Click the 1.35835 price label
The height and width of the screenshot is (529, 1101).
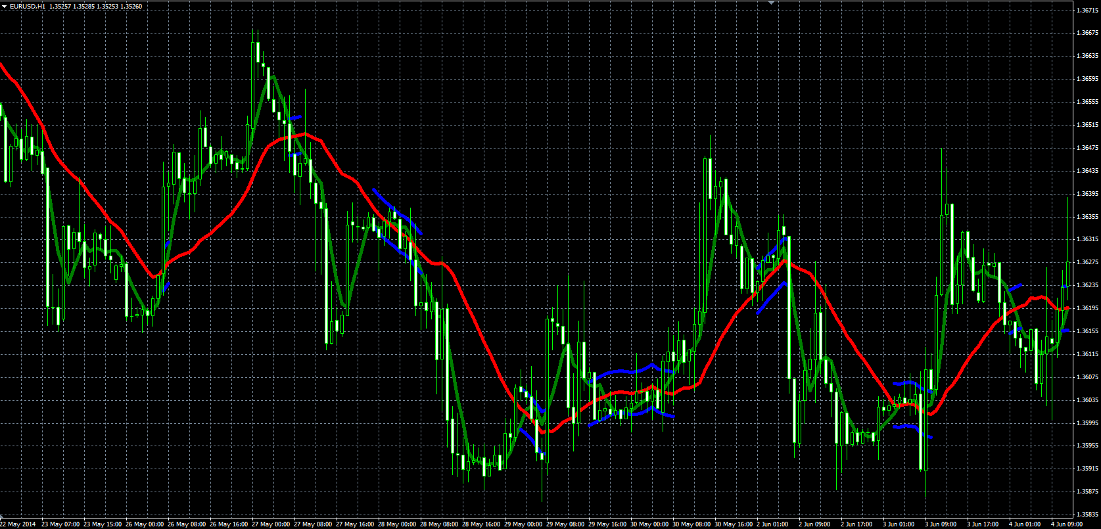pyautogui.click(x=1087, y=515)
